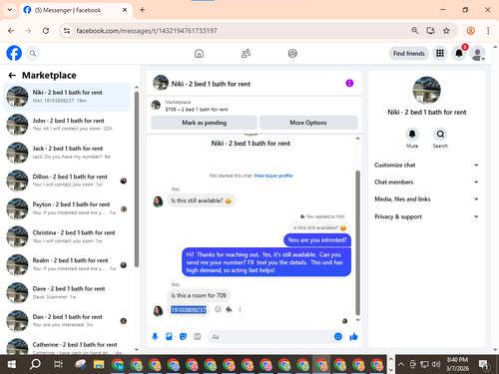Image resolution: width=499 pixels, height=374 pixels.
Task: Open the notifications bell in top bar
Action: point(459,53)
